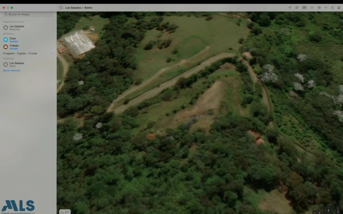Click Agregar link under Trabajo

14,48
